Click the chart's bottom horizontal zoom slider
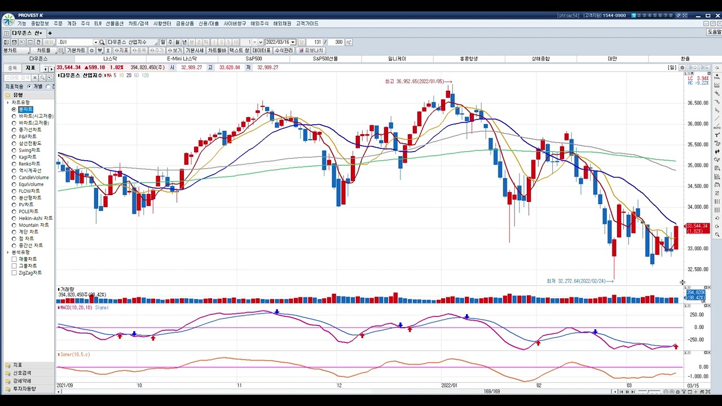The image size is (722, 406). tap(649, 392)
